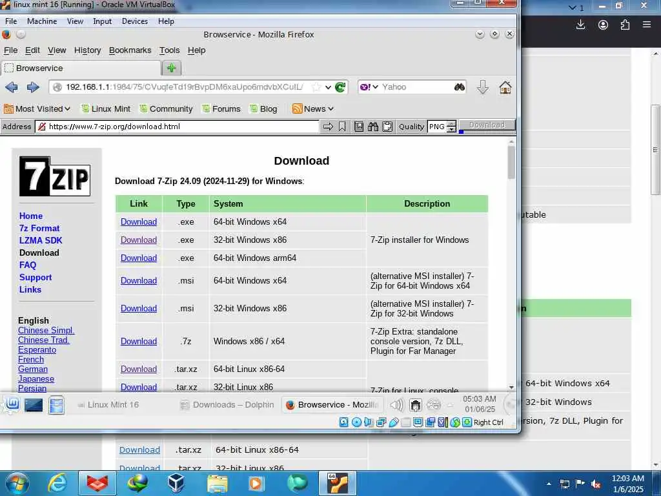Image resolution: width=661 pixels, height=496 pixels.
Task: Open URL bar history dropdown arrow
Action: click(x=327, y=87)
